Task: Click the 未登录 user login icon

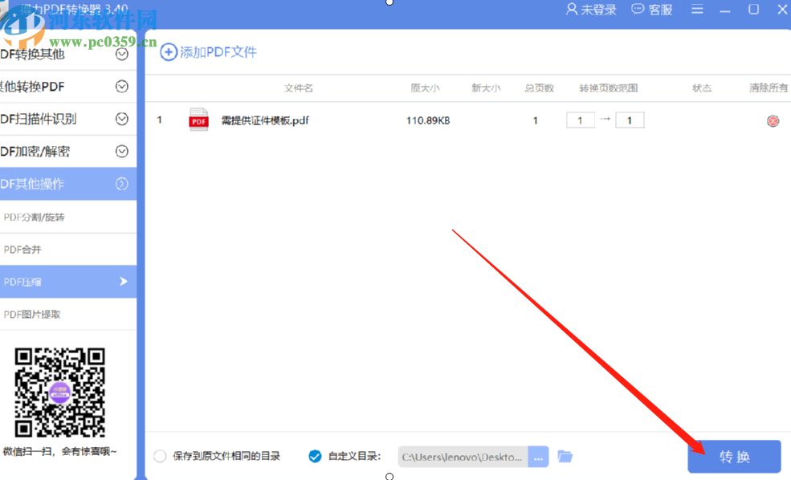Action: 572,9
